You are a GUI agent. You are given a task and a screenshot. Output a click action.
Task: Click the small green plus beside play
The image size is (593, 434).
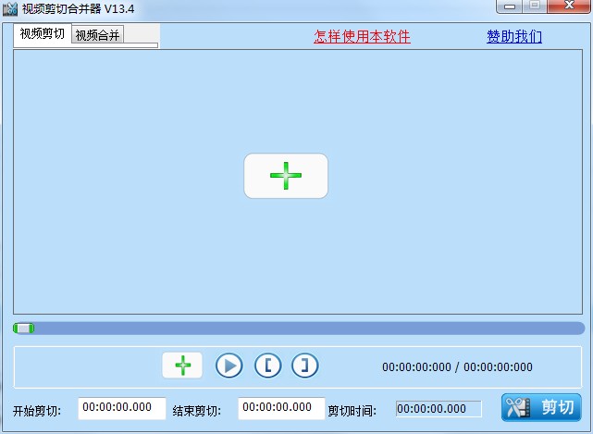coord(182,366)
